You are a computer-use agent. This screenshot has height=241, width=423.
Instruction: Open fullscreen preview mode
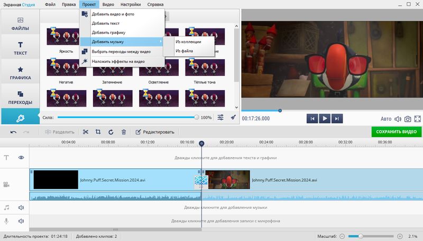click(417, 119)
